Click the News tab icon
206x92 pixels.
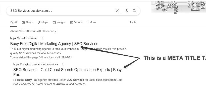click(x=23, y=22)
